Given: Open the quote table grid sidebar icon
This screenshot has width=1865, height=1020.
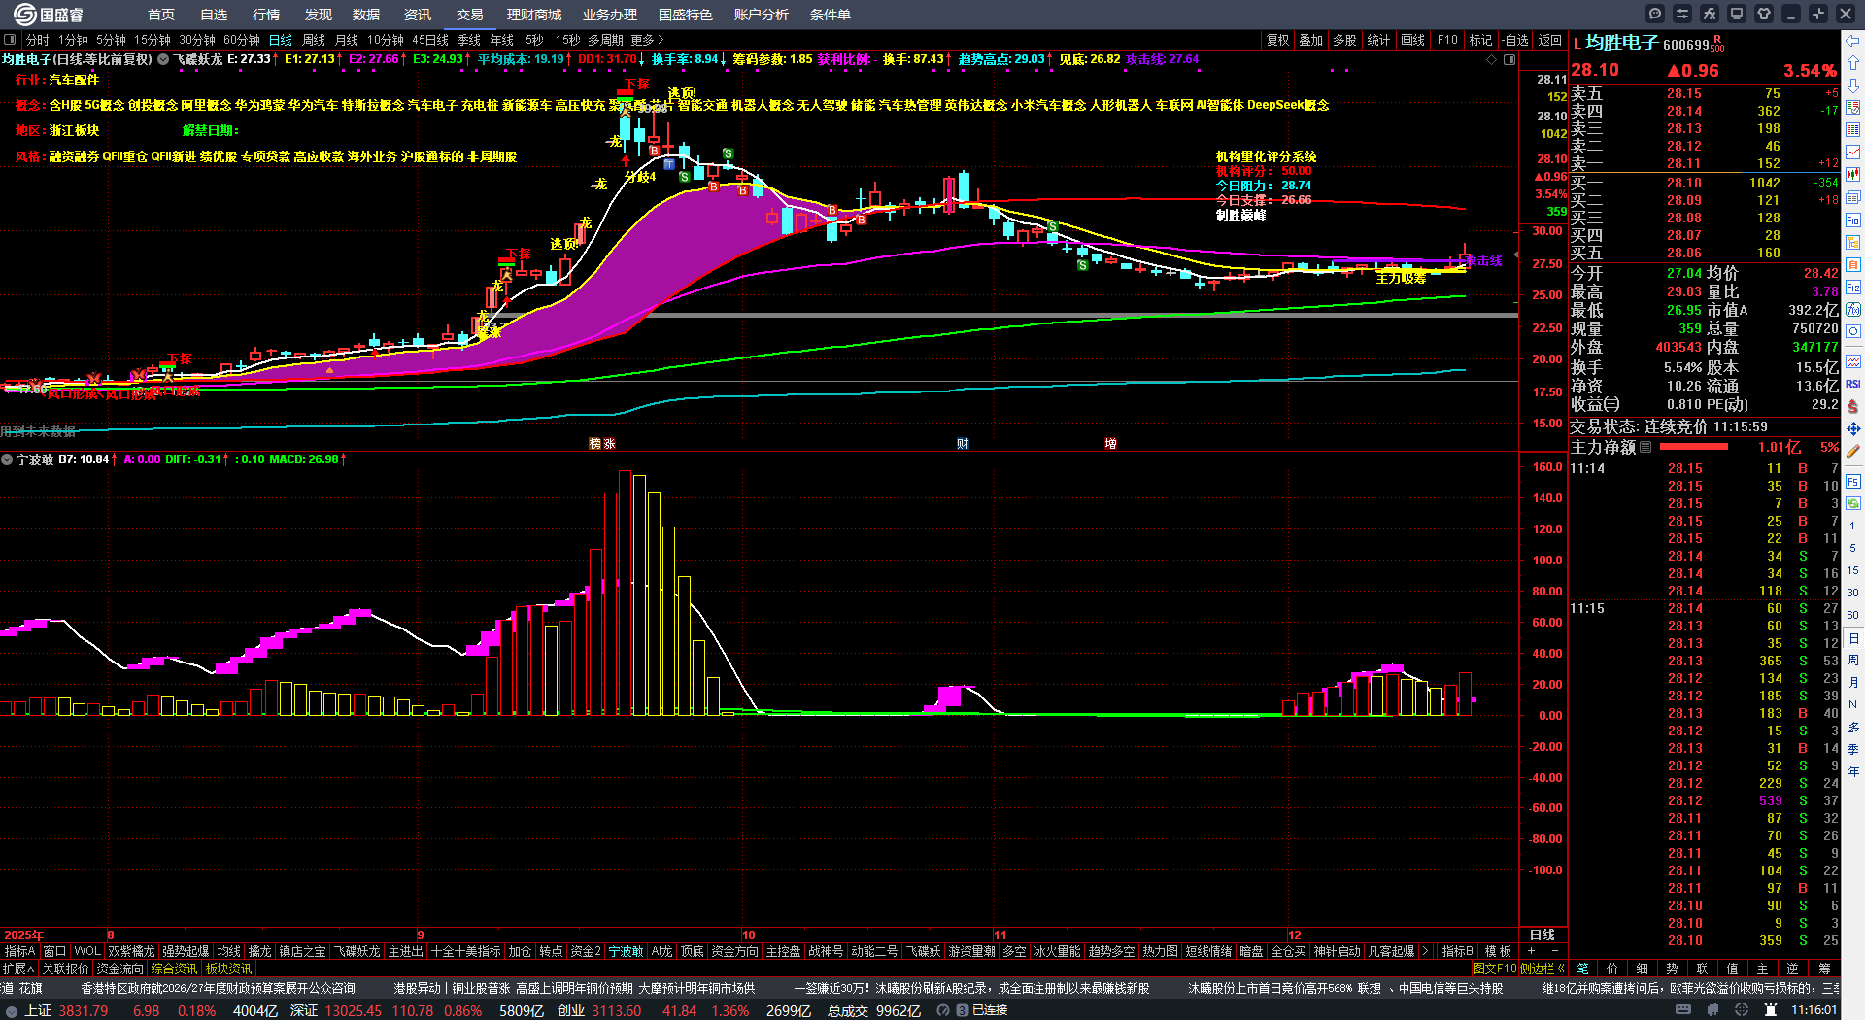Looking at the screenshot, I should pos(1853,130).
